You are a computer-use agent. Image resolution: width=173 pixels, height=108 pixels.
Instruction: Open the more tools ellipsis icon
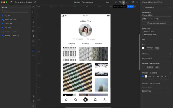click(x=33, y=46)
